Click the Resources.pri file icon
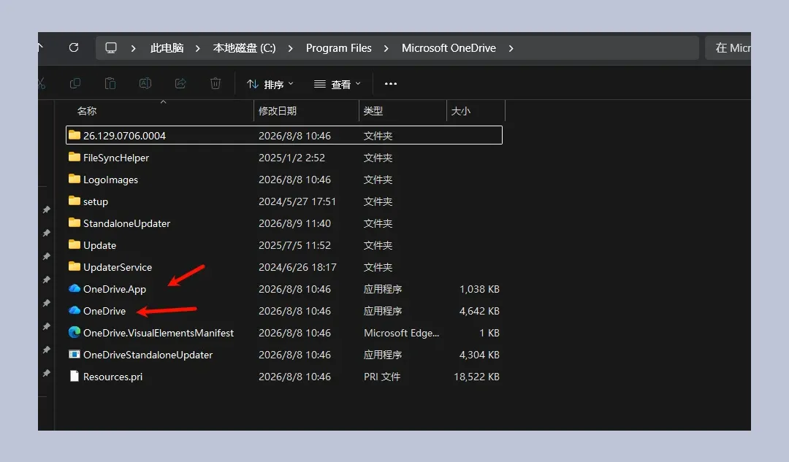The image size is (789, 462). tap(75, 376)
